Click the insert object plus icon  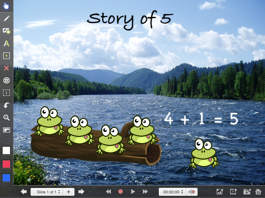(x=6, y=56)
